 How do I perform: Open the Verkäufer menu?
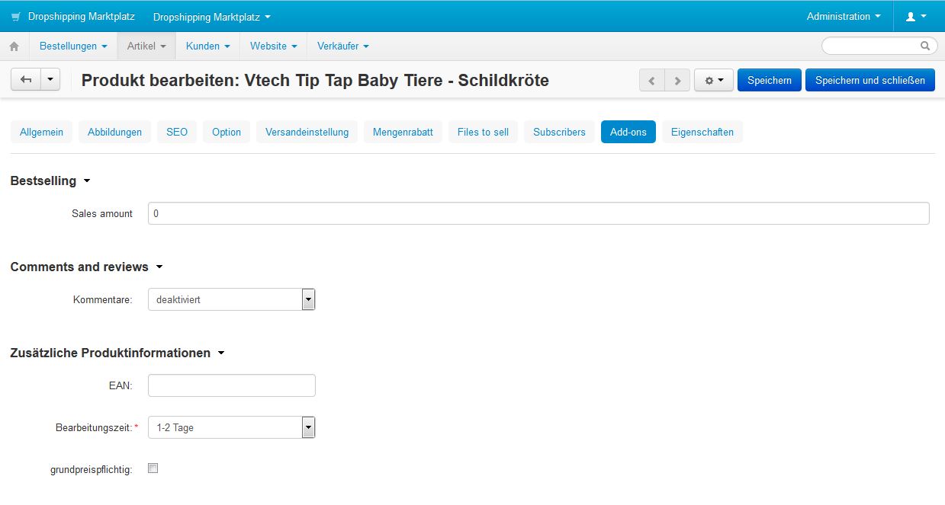click(343, 46)
